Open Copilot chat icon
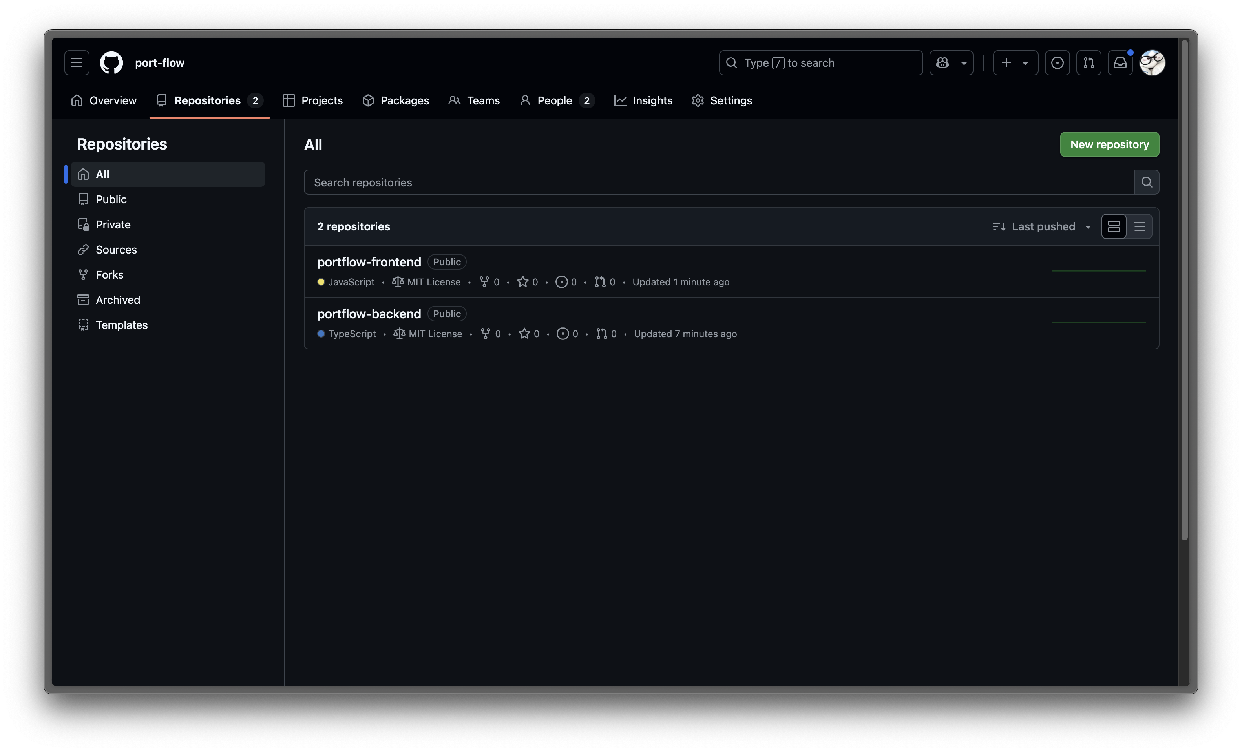The width and height of the screenshot is (1242, 752). 942,63
